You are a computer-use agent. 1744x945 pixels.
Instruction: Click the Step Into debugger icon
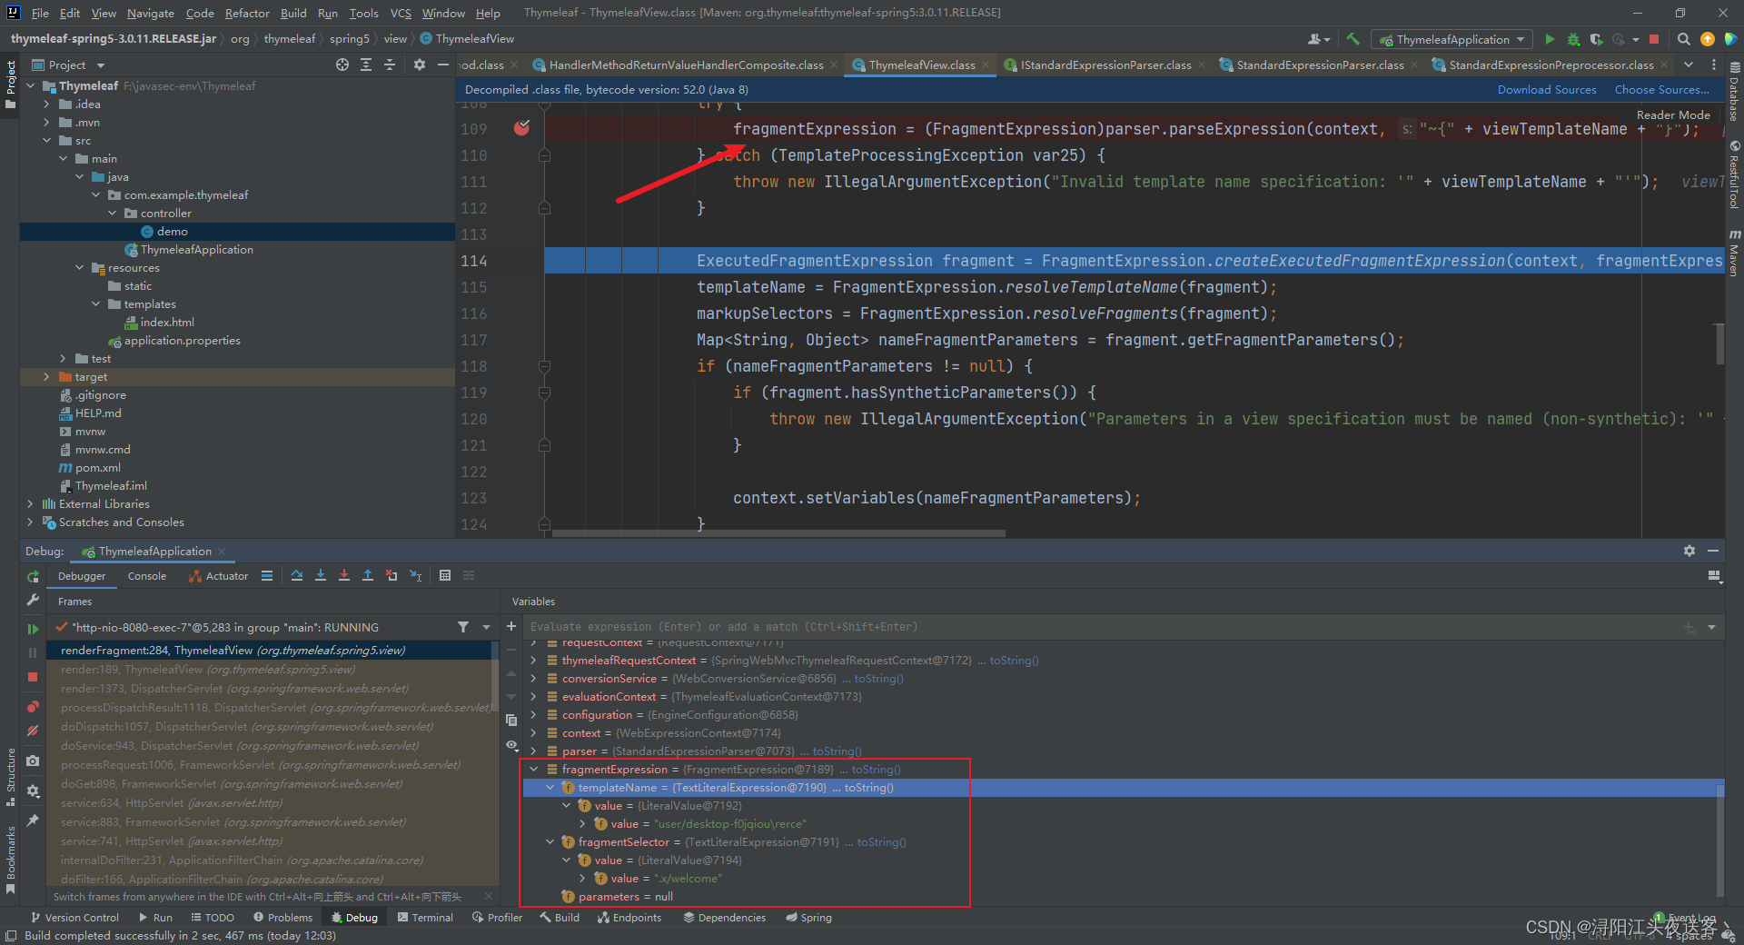321,575
